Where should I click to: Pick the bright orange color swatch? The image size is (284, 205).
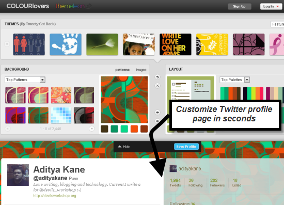pyautogui.click(x=134, y=129)
